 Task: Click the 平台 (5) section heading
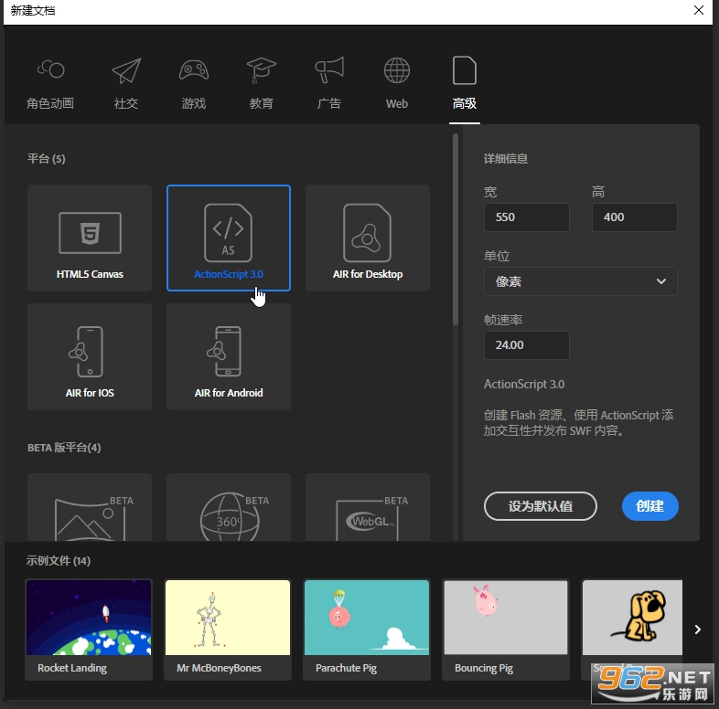pyautogui.click(x=47, y=159)
